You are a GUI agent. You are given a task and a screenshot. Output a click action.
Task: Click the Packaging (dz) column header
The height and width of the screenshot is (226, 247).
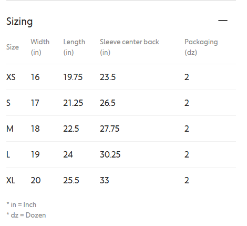(x=201, y=47)
